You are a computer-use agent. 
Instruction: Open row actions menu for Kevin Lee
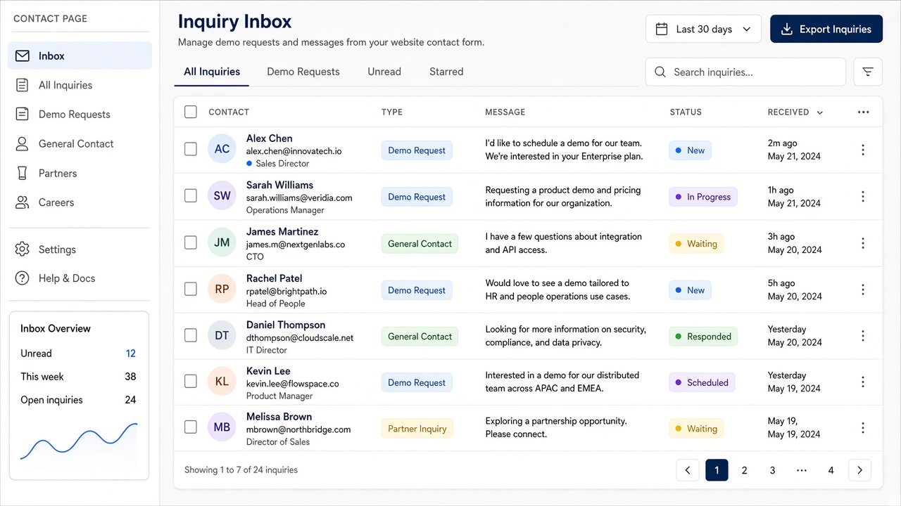coord(863,382)
